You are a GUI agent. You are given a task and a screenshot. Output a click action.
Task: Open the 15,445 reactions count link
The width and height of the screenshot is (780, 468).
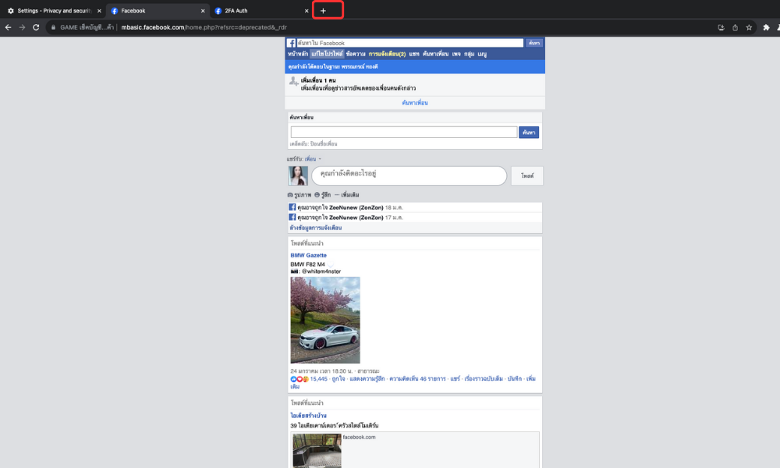tap(319, 379)
